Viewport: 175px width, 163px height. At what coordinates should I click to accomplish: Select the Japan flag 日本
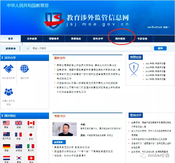tap(31, 135)
